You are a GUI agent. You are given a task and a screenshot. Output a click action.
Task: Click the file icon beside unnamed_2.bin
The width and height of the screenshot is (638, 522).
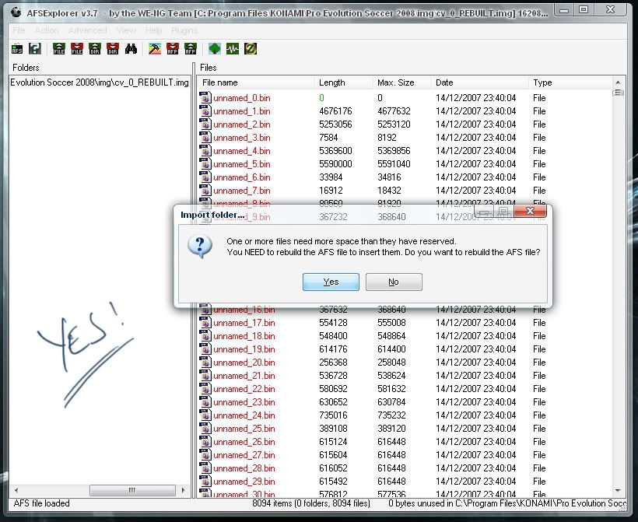[205, 124]
